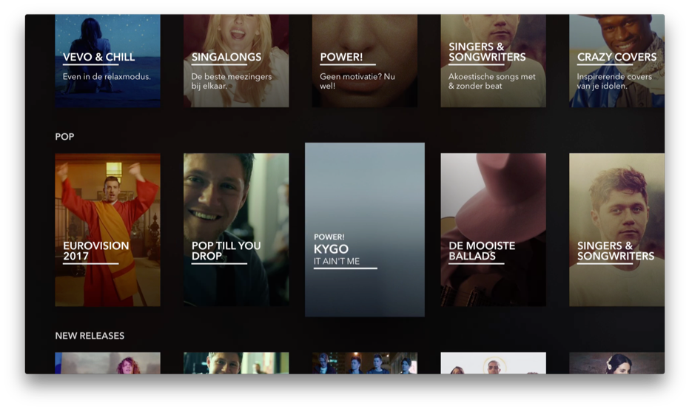
Task: Click 'Geen motivatie? Nu wel!' description
Action: [357, 81]
